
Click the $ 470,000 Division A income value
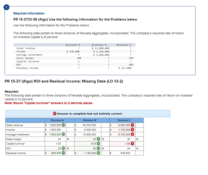tap(73, 52)
